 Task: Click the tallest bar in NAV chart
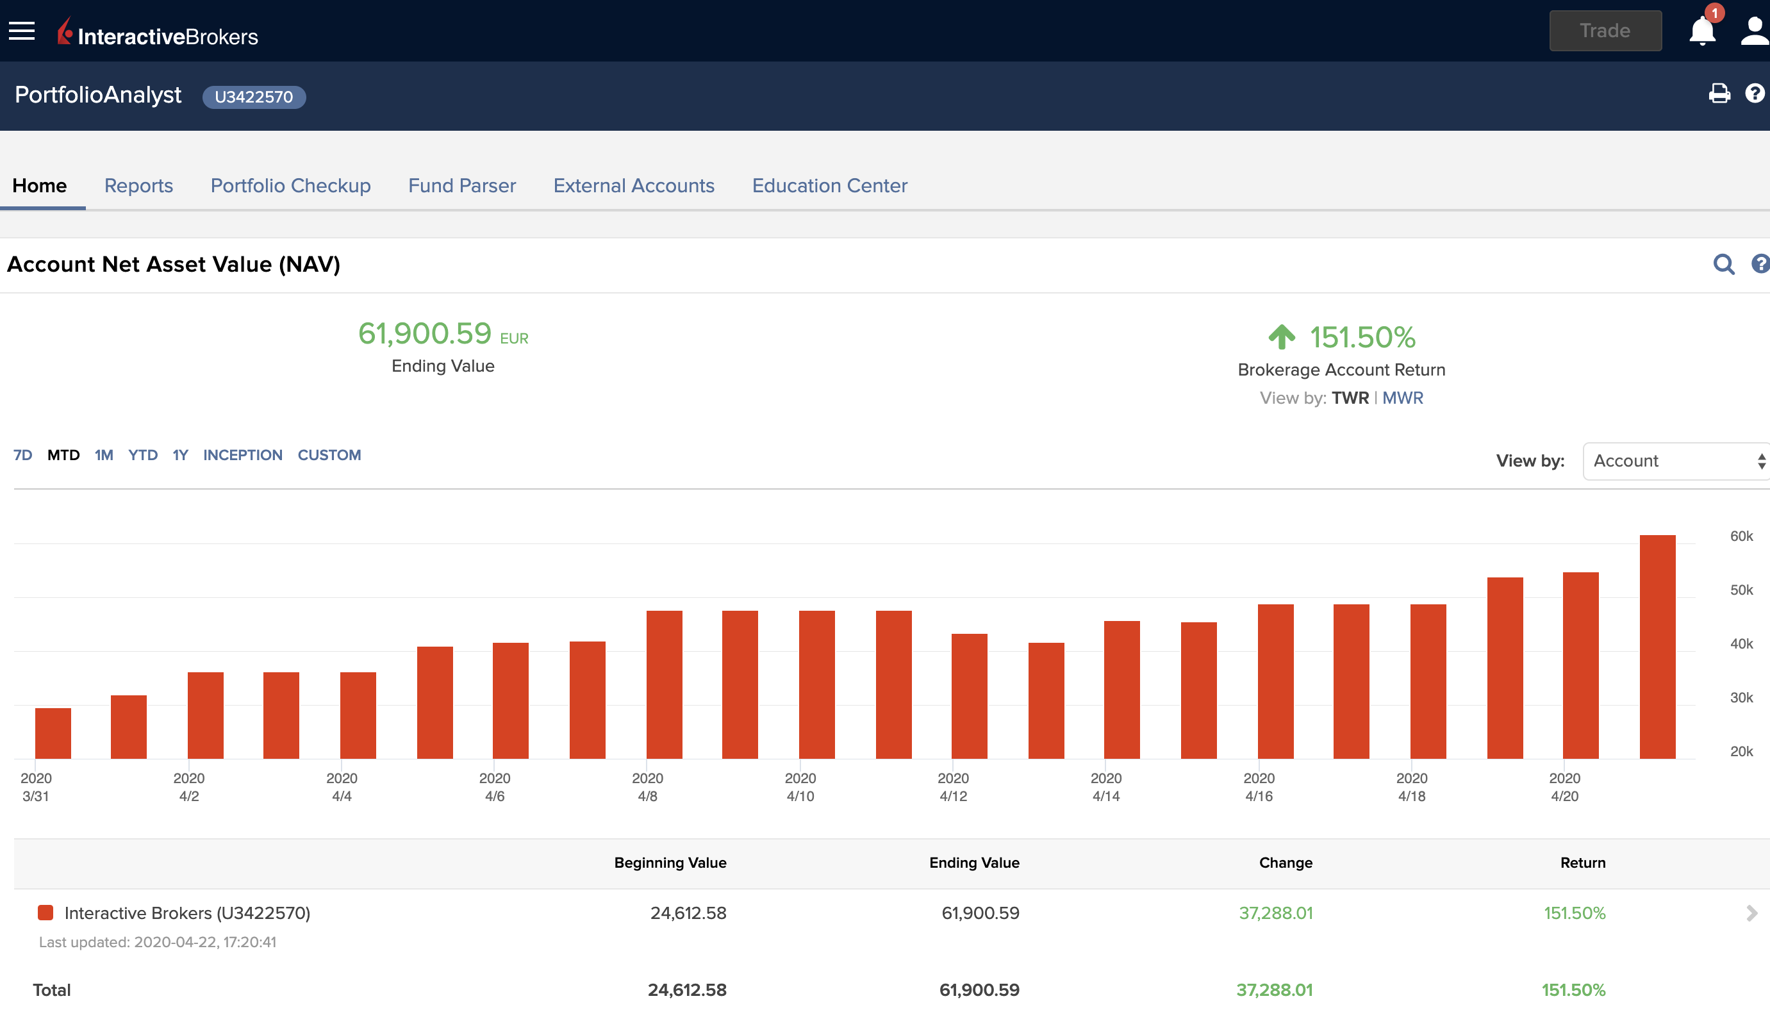(1657, 647)
